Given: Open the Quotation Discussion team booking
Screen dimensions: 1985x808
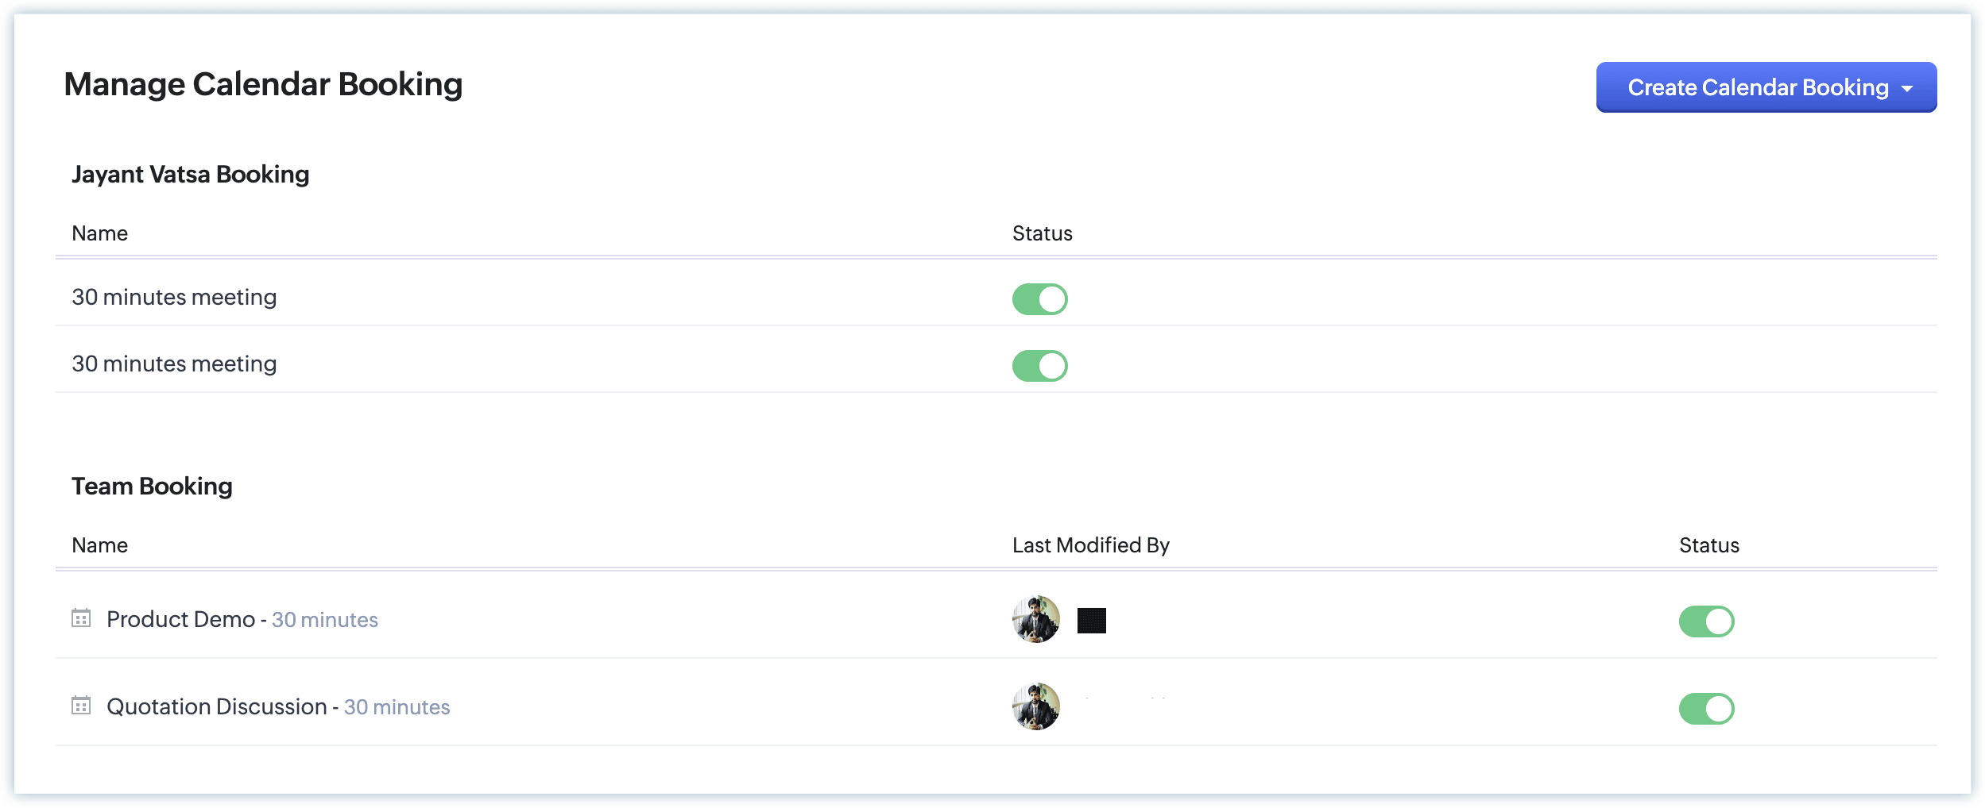Looking at the screenshot, I should click(217, 706).
